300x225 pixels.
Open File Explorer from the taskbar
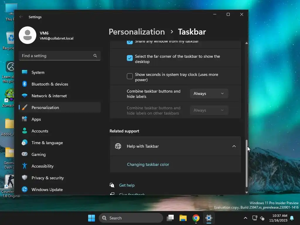point(183,218)
